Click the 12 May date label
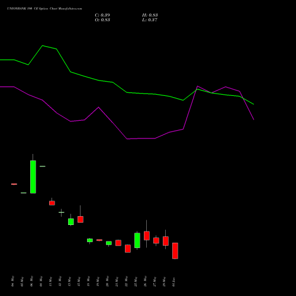 (x=60, y=281)
